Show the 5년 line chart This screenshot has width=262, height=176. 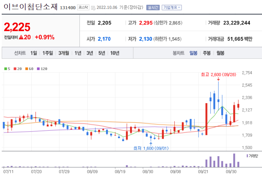(x=102, y=53)
